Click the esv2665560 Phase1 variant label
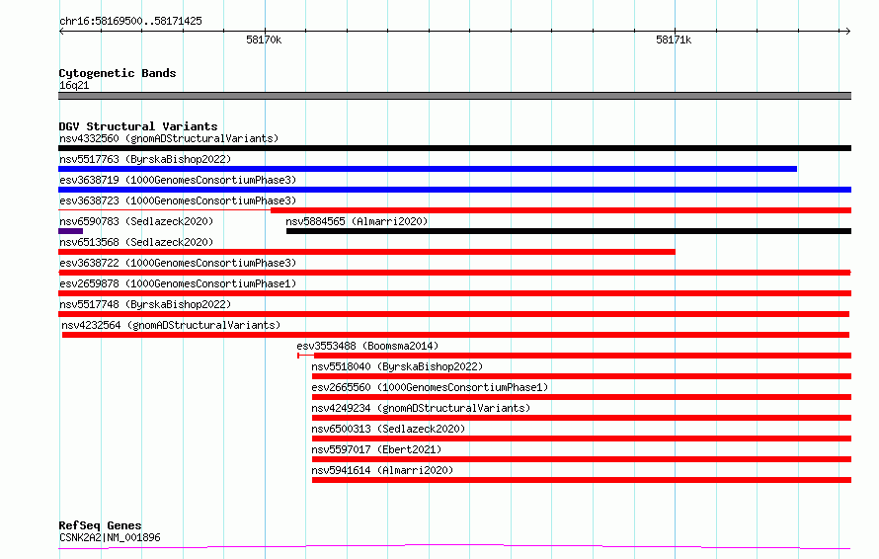This screenshot has width=879, height=559. point(430,387)
